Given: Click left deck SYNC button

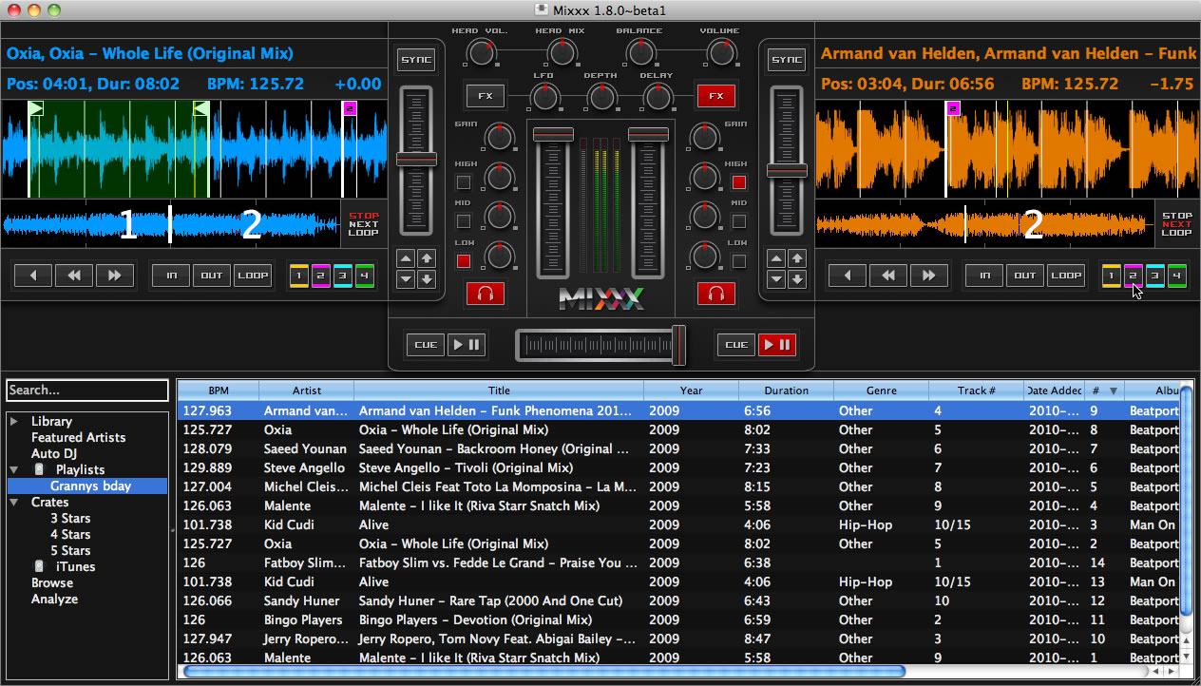Looking at the screenshot, I should coord(416,60).
